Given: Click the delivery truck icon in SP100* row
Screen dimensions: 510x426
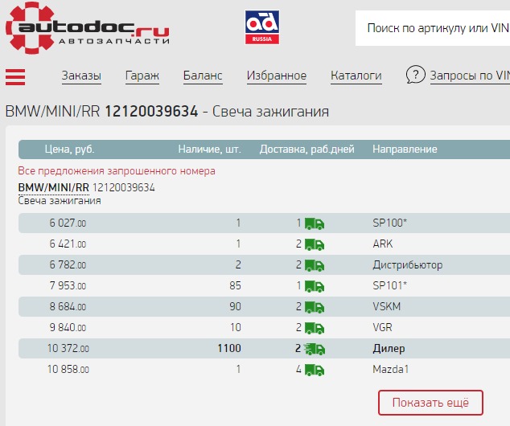Looking at the screenshot, I should click(x=315, y=223).
